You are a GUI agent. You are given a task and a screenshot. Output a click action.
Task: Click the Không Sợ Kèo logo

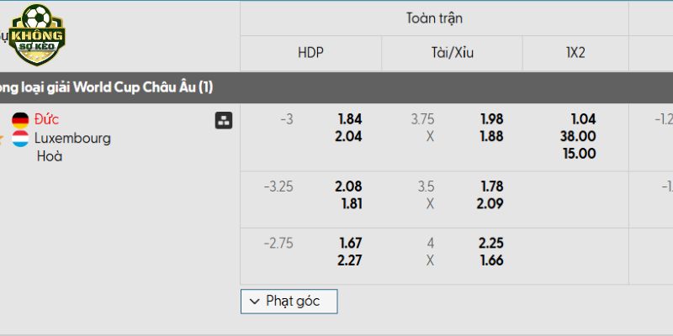coord(37,35)
